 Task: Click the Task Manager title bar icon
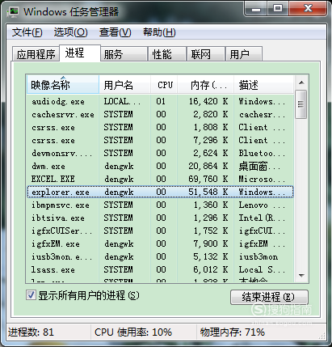tap(13, 11)
